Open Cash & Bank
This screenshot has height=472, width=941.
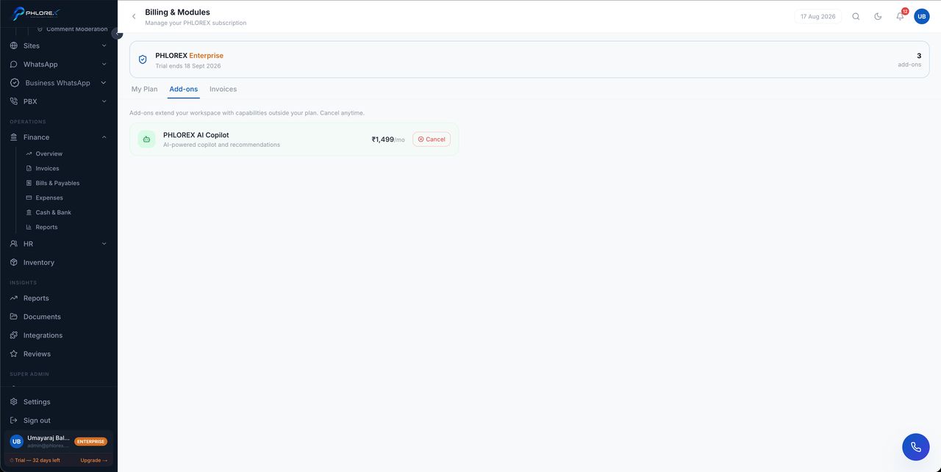pos(53,212)
